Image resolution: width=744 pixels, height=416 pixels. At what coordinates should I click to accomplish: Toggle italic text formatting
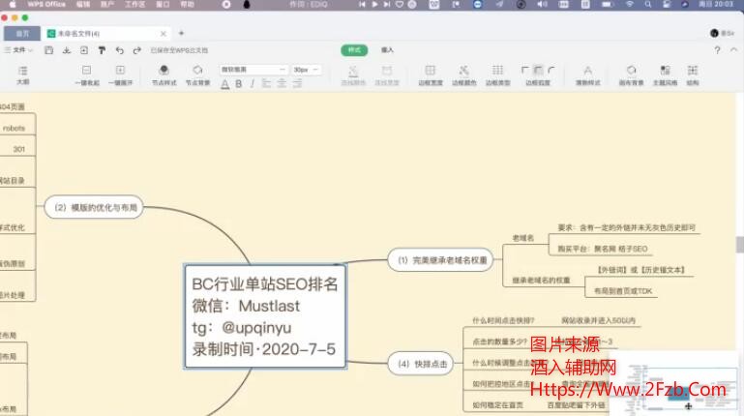pos(251,84)
